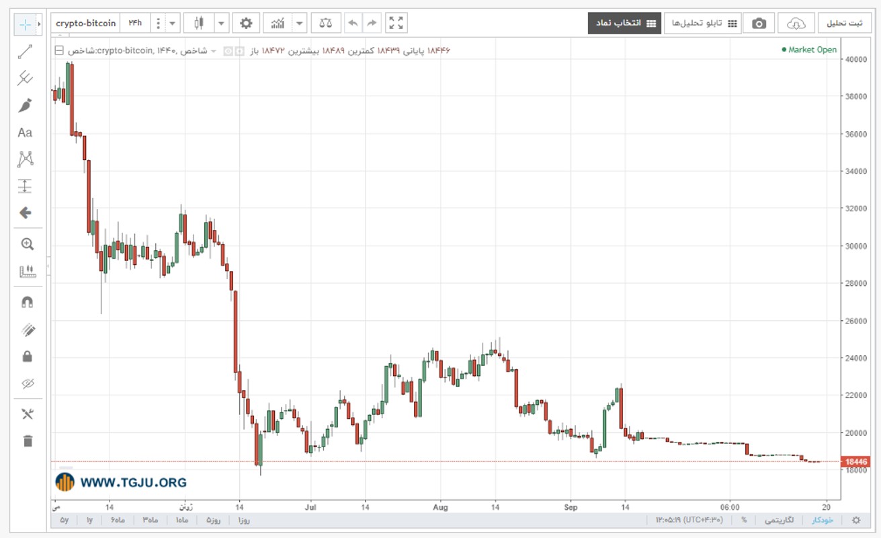The image size is (881, 538).
Task: Select the XABCD pattern tool
Action: click(x=25, y=159)
